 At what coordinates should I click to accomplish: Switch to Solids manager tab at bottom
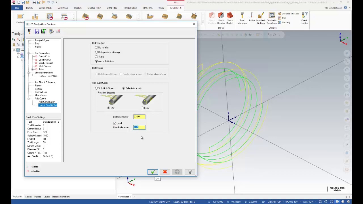point(28,197)
